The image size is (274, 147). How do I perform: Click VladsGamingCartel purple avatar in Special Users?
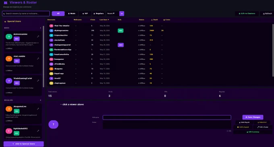[9, 81]
